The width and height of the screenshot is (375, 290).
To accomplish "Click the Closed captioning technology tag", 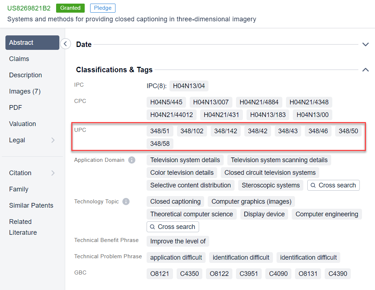I will click(x=175, y=202).
